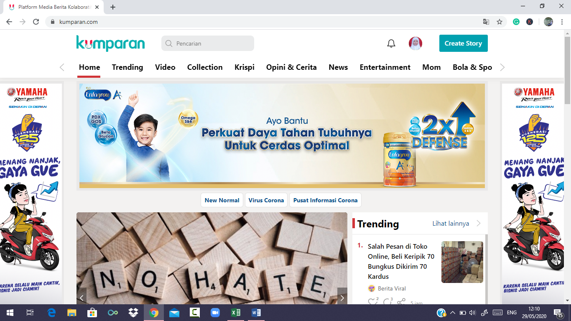Open a new browser tab with plus
Screen dimensions: 571x321
113,7
